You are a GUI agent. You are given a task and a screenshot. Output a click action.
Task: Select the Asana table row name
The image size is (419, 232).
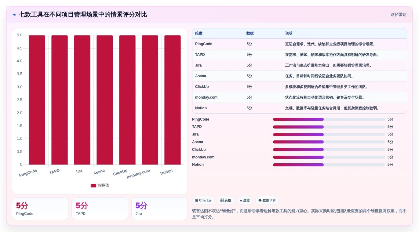(x=201, y=76)
